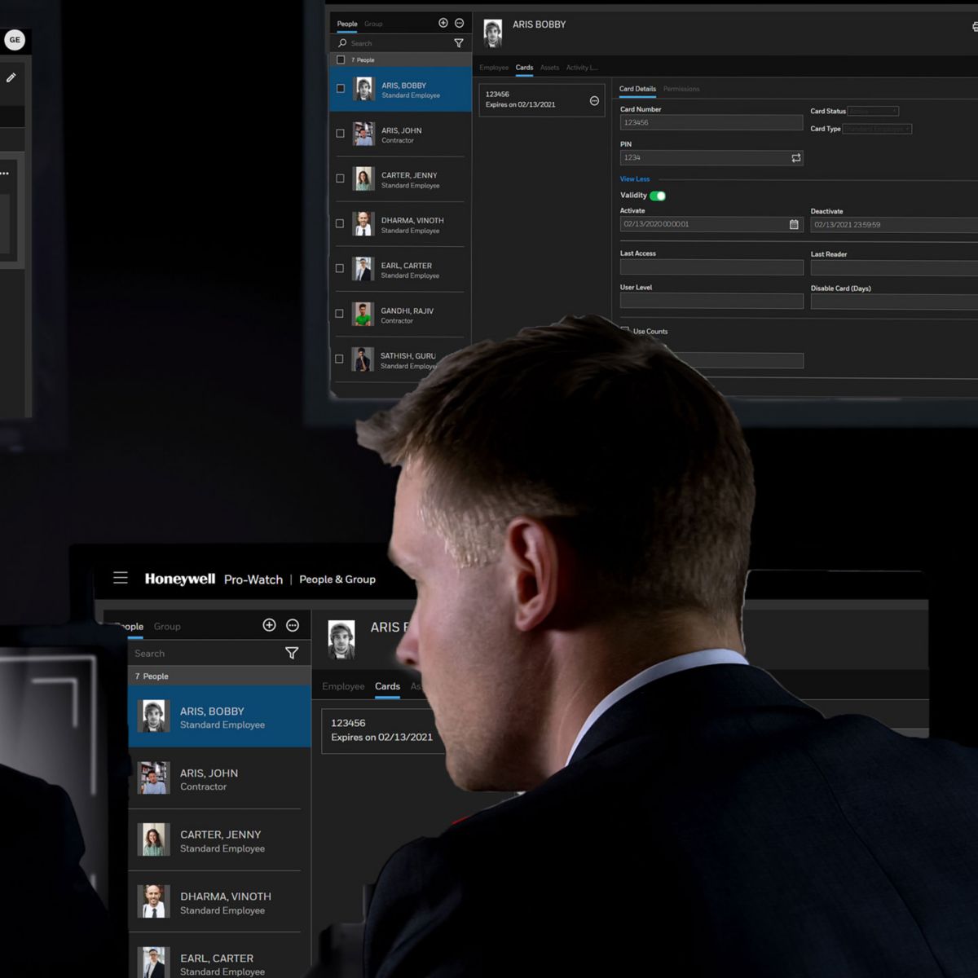The height and width of the screenshot is (978, 978).
Task: Open the Employee tab on lower monitor
Action: 343,686
